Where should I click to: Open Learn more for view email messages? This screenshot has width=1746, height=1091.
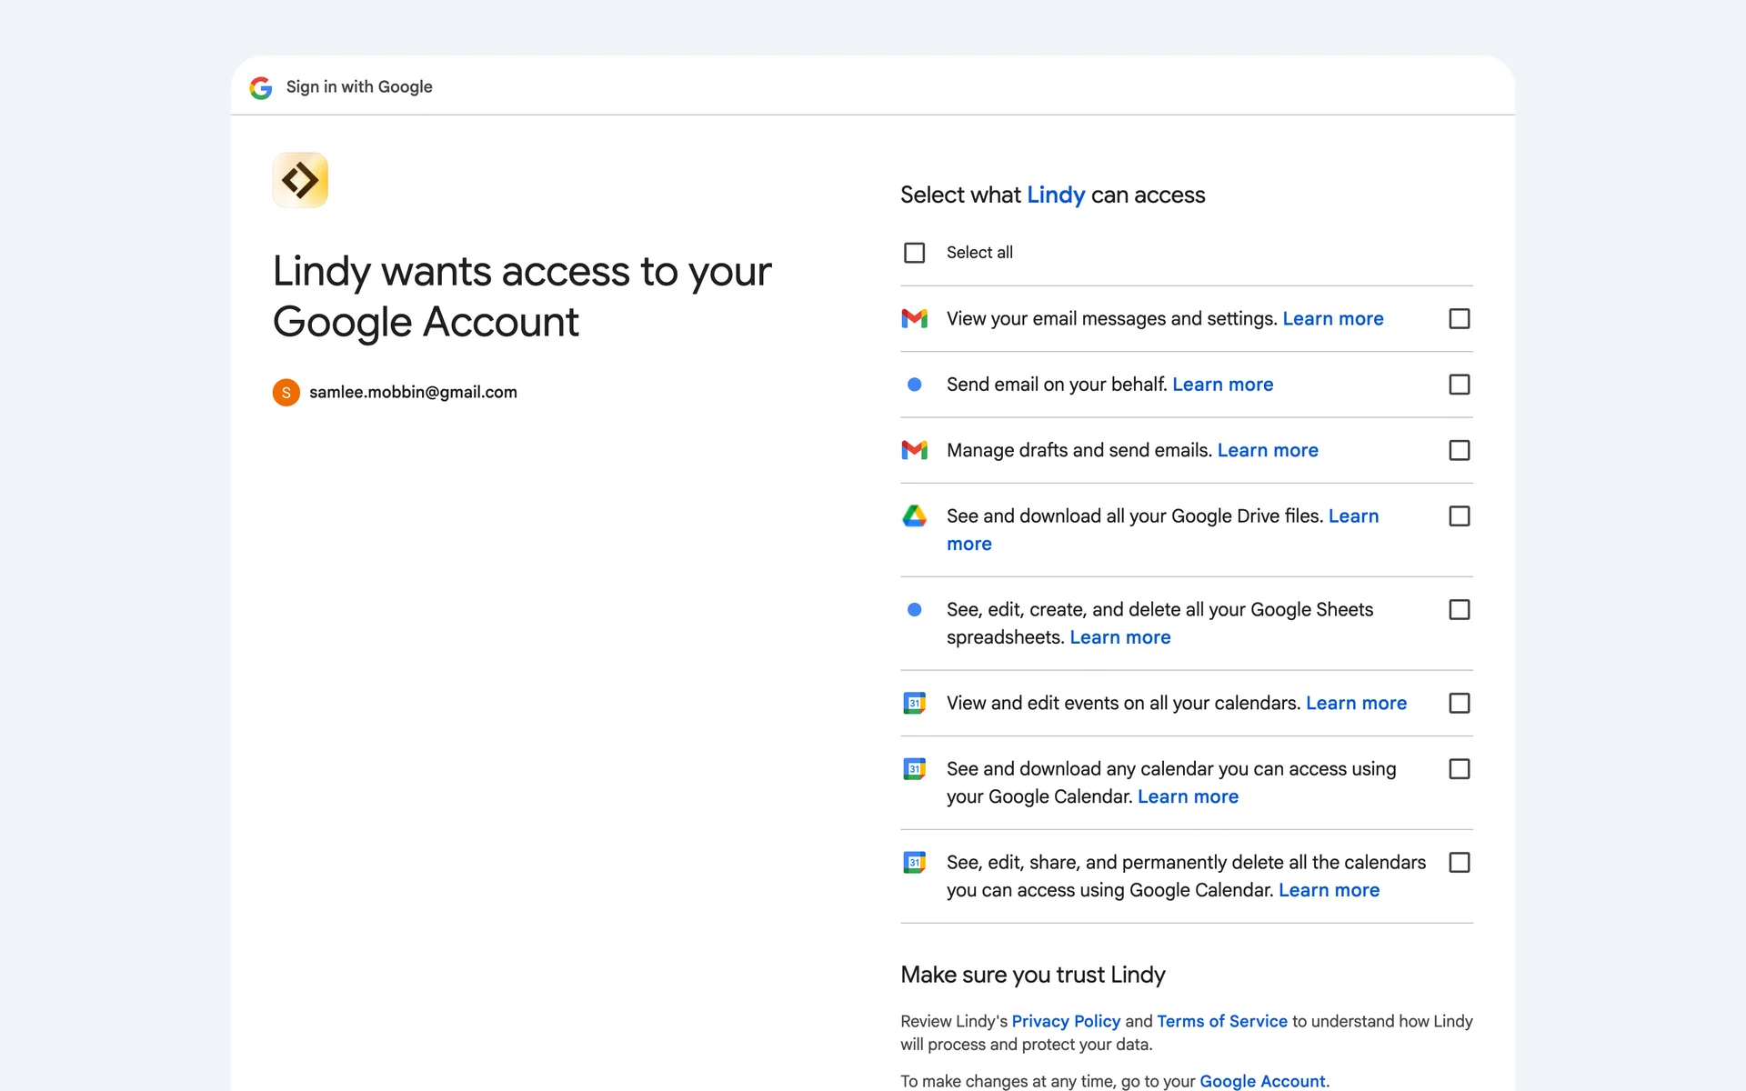point(1332,318)
